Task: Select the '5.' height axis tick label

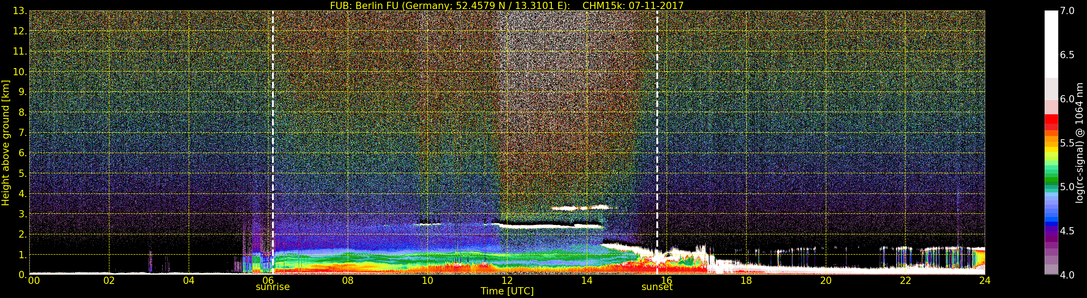Action: [x=23, y=173]
